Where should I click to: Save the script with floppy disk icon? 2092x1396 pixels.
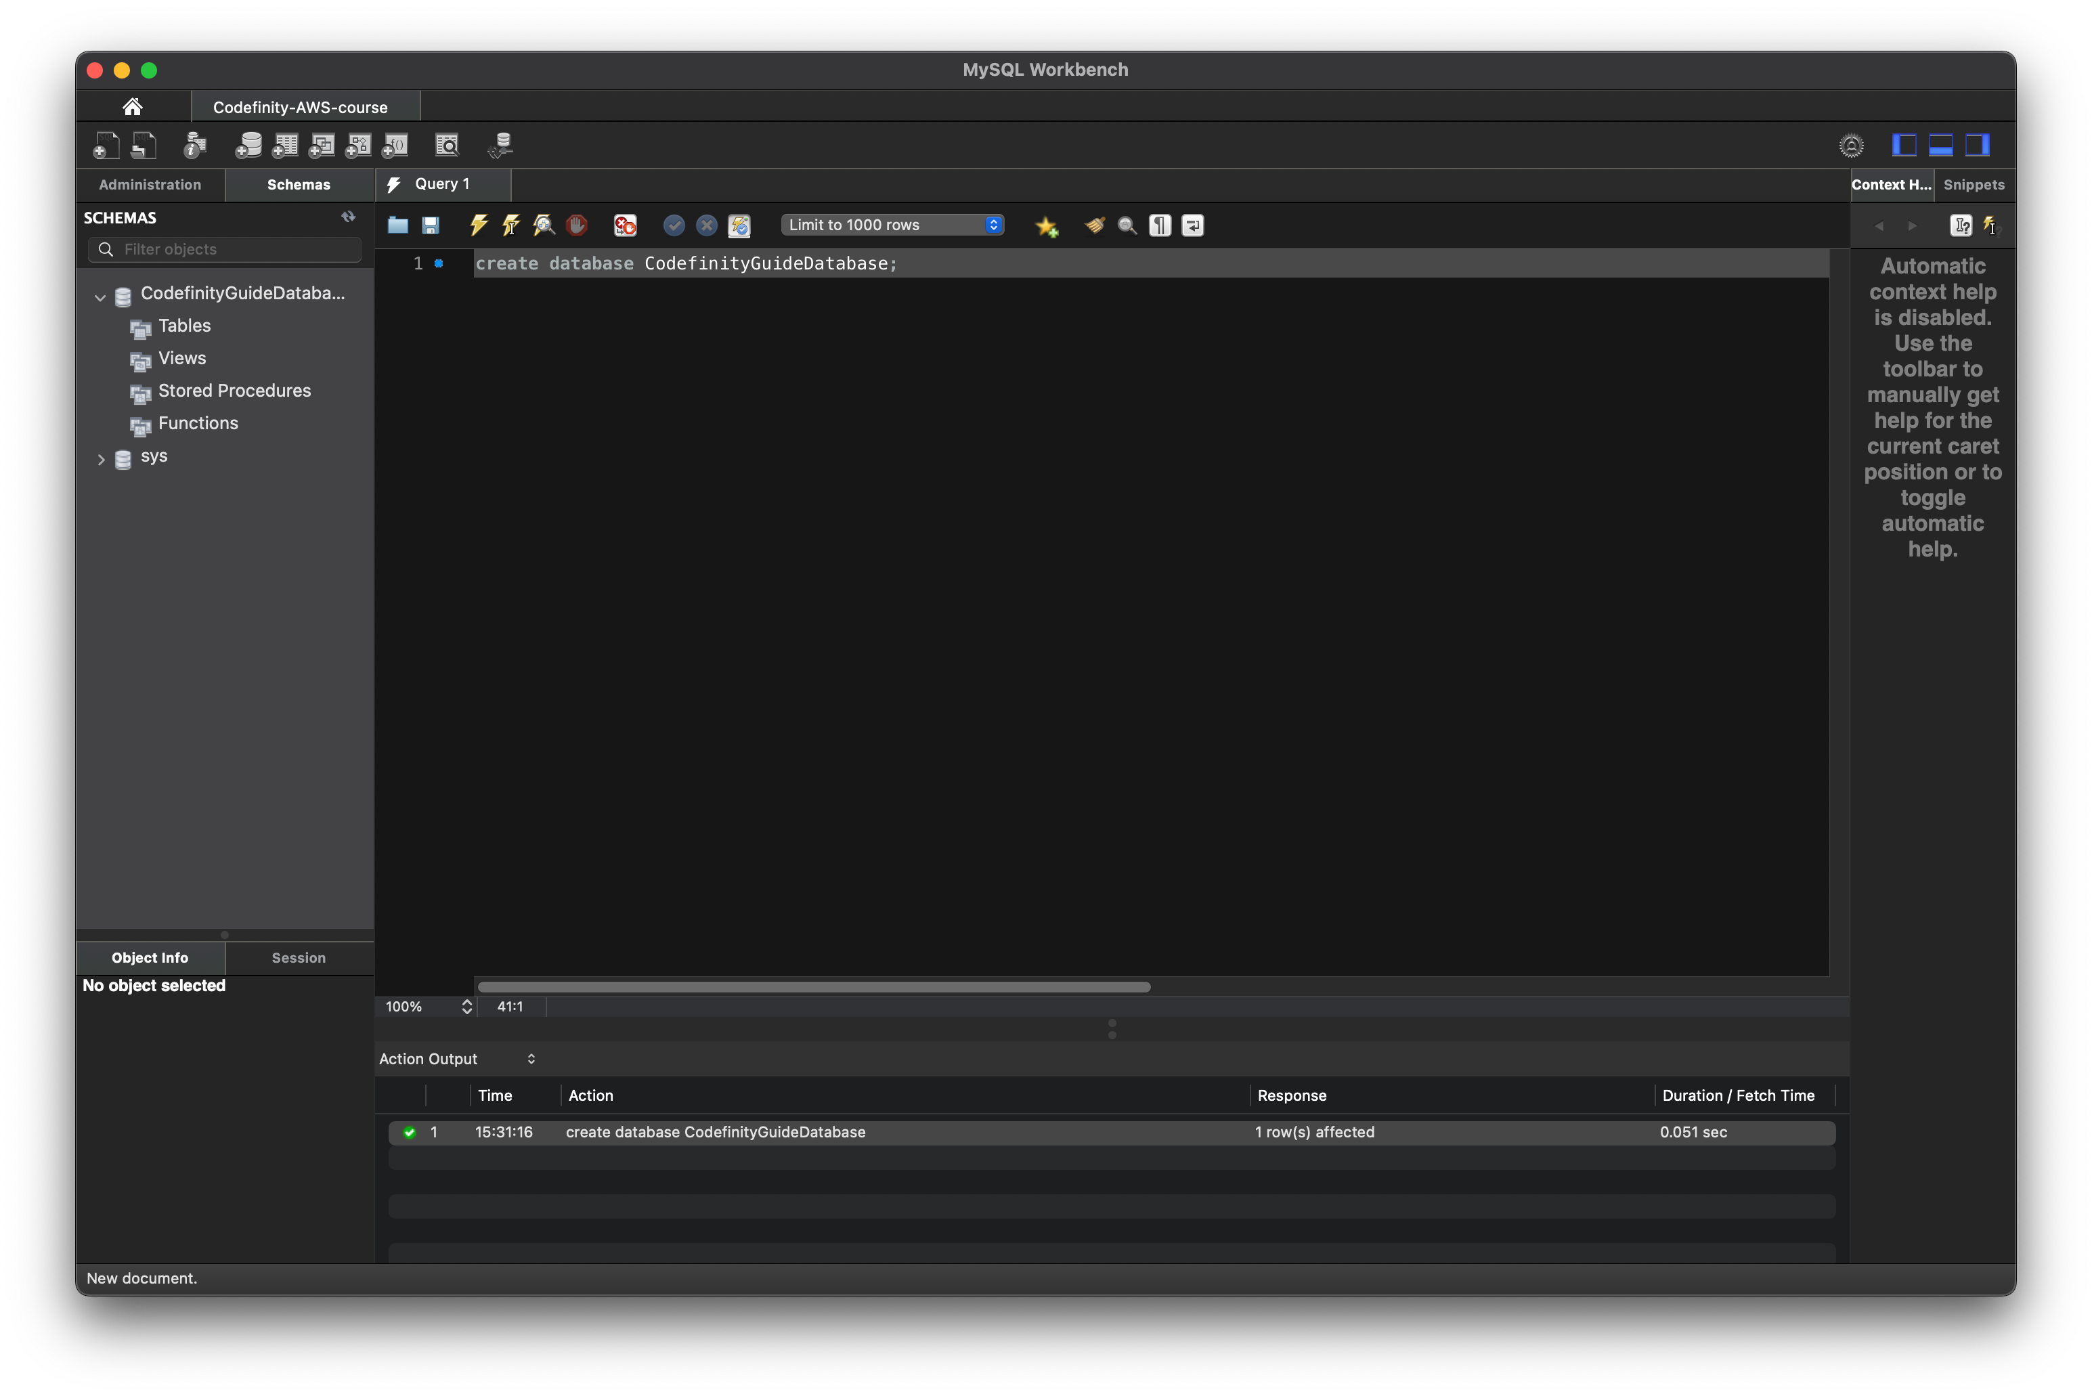[x=431, y=225]
